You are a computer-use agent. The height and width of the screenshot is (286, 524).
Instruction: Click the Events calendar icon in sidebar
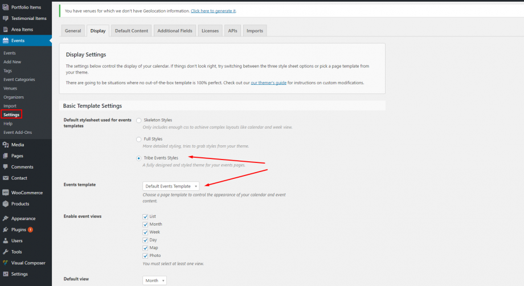tap(6, 40)
